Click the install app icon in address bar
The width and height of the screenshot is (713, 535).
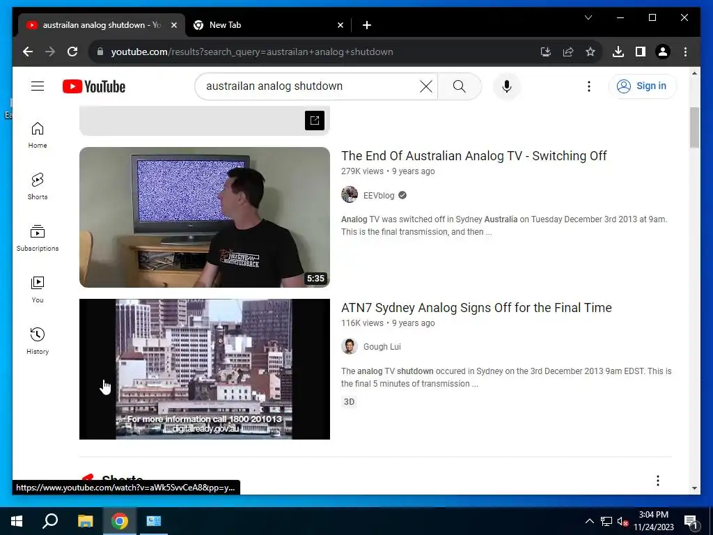(x=546, y=52)
